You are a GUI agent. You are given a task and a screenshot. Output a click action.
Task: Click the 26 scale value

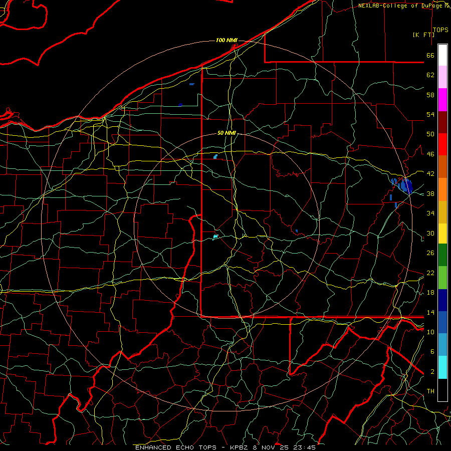(x=430, y=253)
